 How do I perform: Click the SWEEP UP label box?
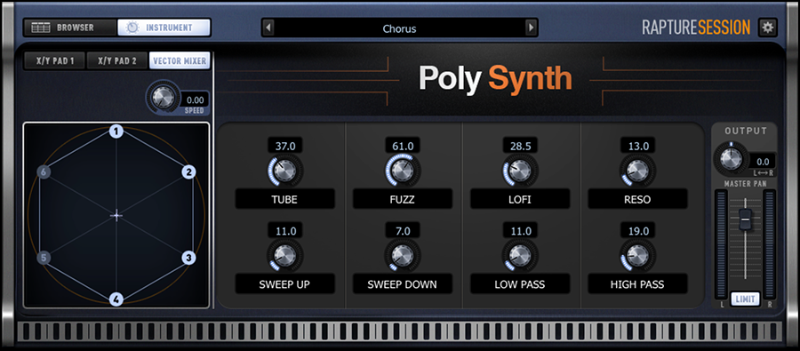(285, 284)
